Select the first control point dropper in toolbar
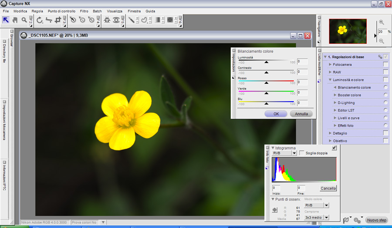Image resolution: width=392 pixels, height=228 pixels. [x=73, y=20]
